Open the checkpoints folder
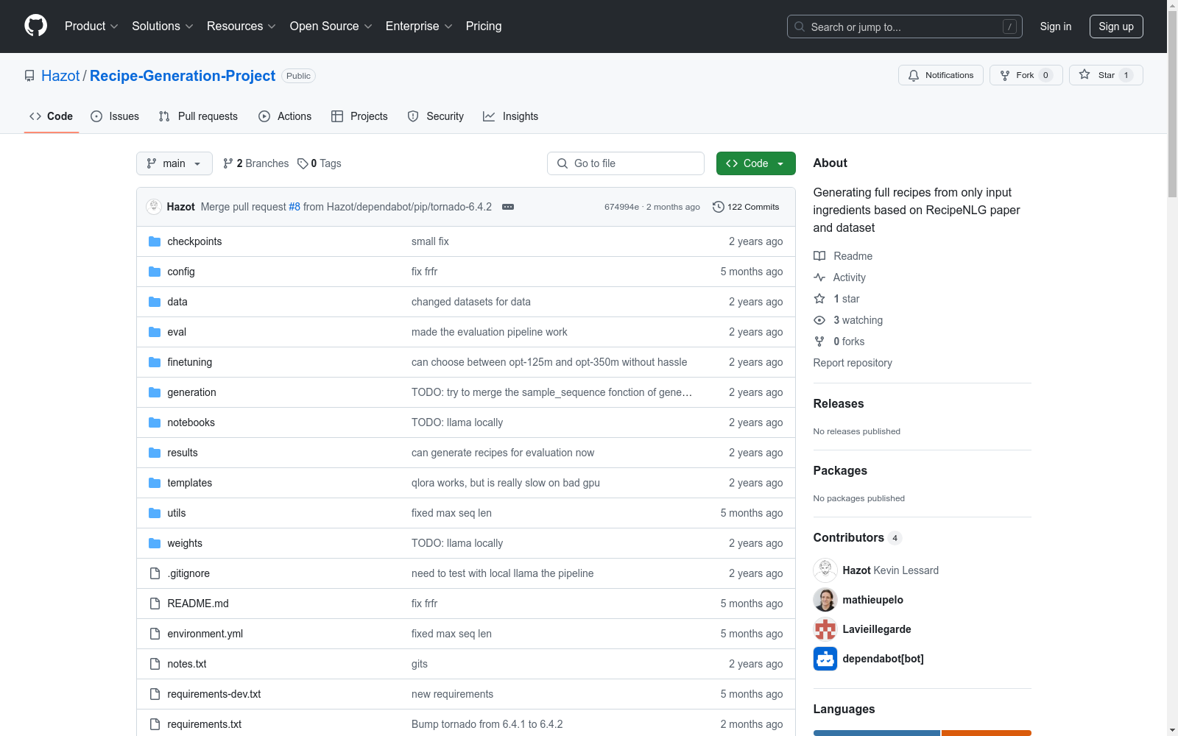 pos(194,241)
